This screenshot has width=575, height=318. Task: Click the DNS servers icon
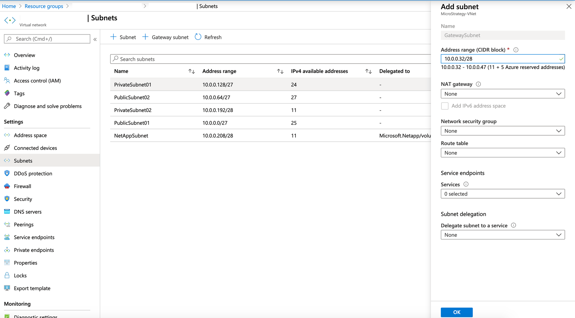tap(7, 211)
